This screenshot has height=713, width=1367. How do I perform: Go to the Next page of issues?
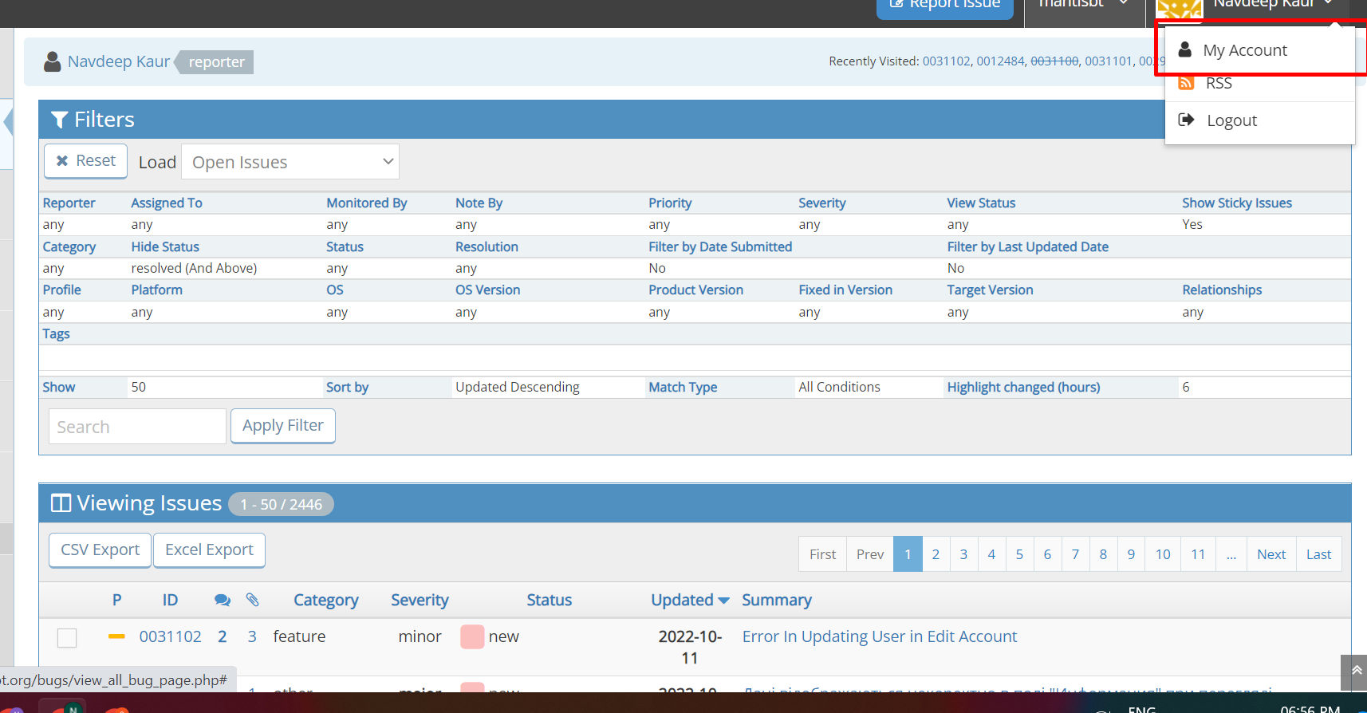coord(1270,554)
